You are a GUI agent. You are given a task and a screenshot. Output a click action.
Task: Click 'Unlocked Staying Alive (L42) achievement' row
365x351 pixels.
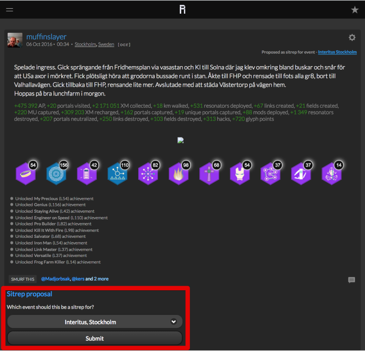(55, 211)
